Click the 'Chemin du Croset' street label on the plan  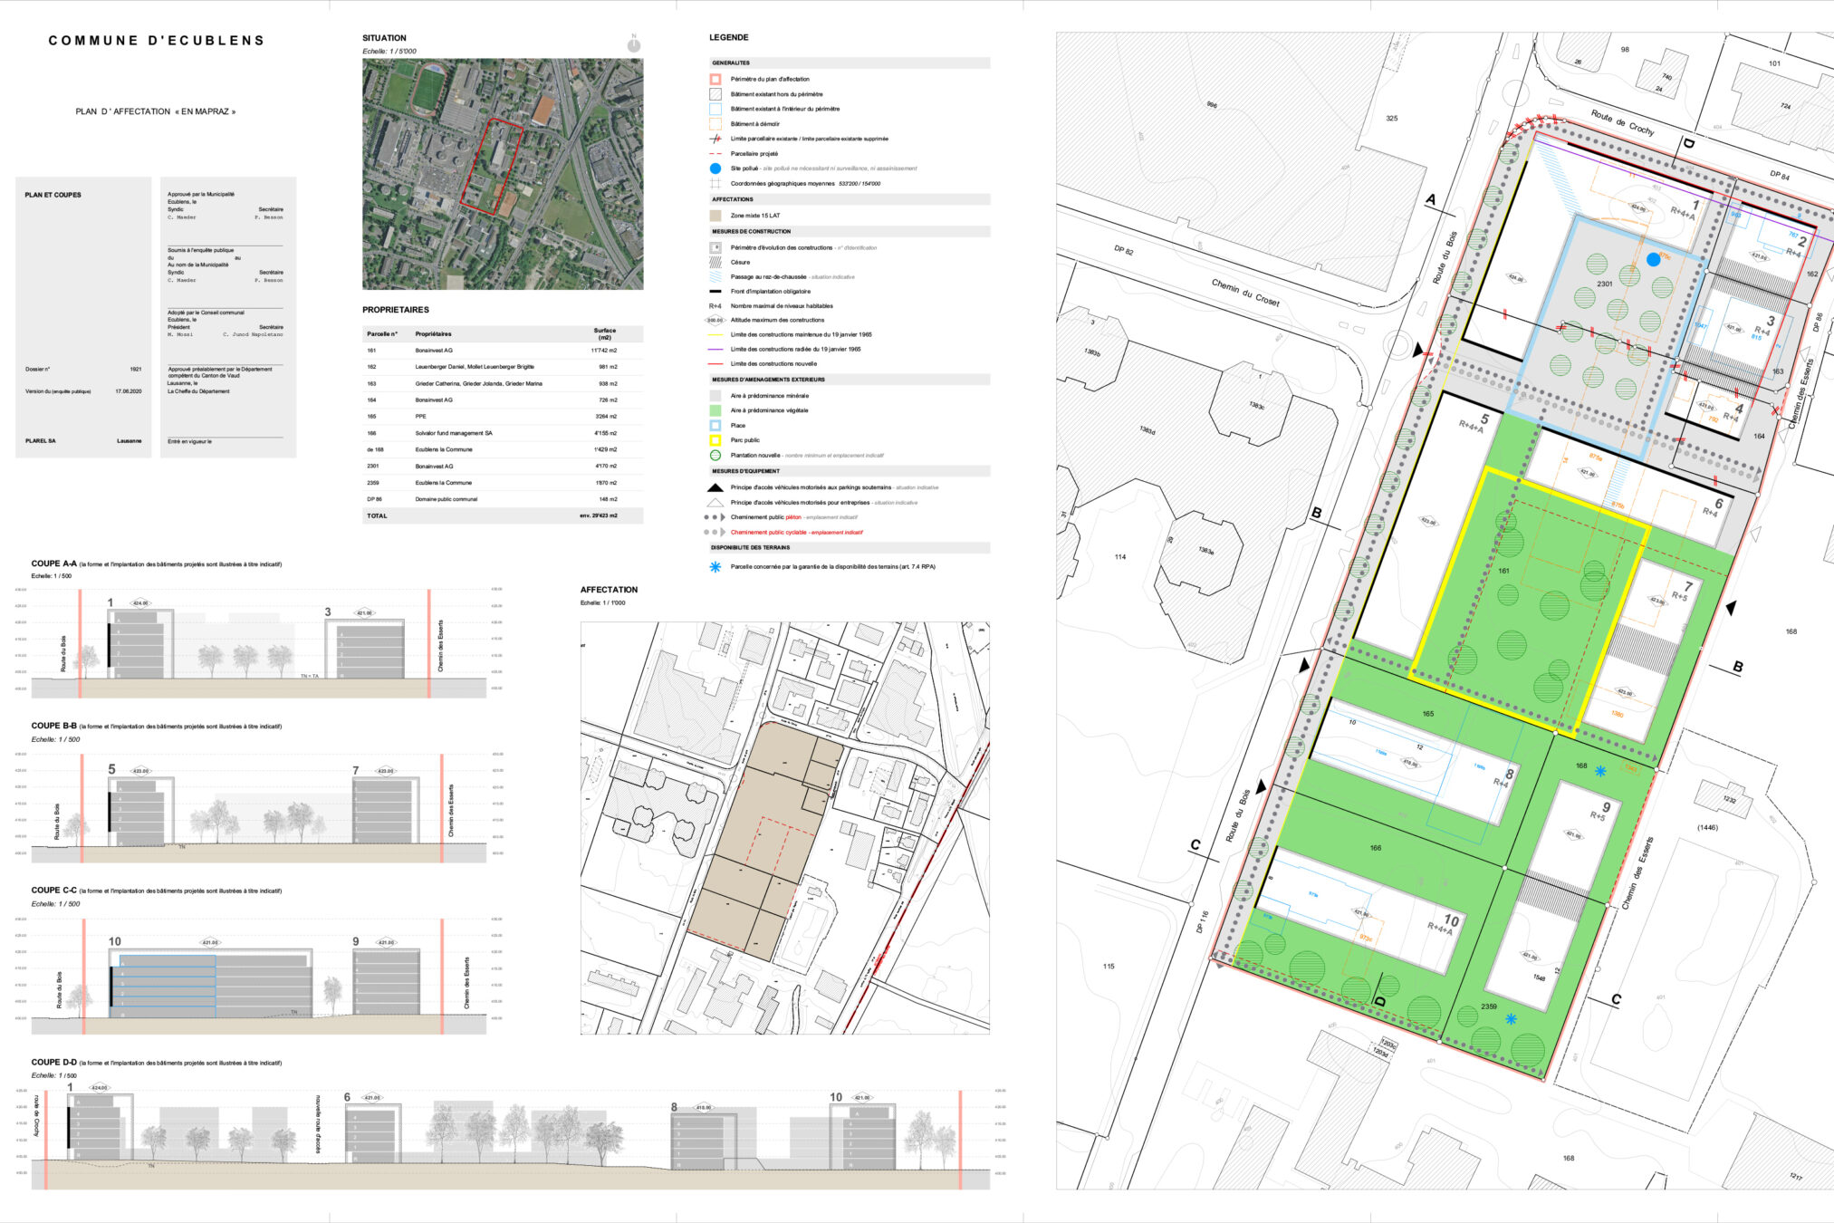pos(1245,292)
